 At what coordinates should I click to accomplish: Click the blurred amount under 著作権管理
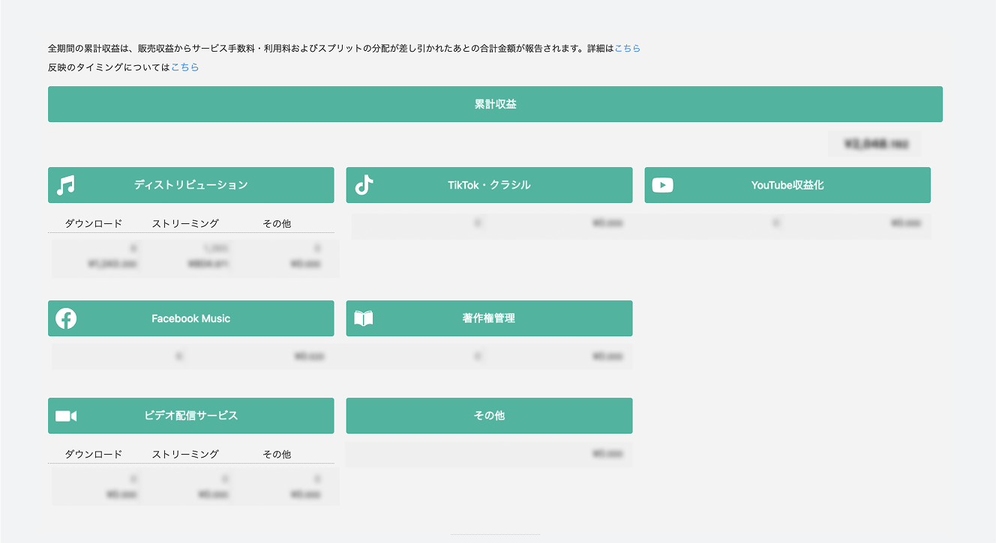click(607, 357)
